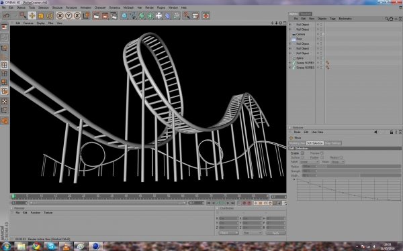Open the viewport Cameras menu
Image resolution: width=403 pixels, height=251 pixels.
(28, 23)
